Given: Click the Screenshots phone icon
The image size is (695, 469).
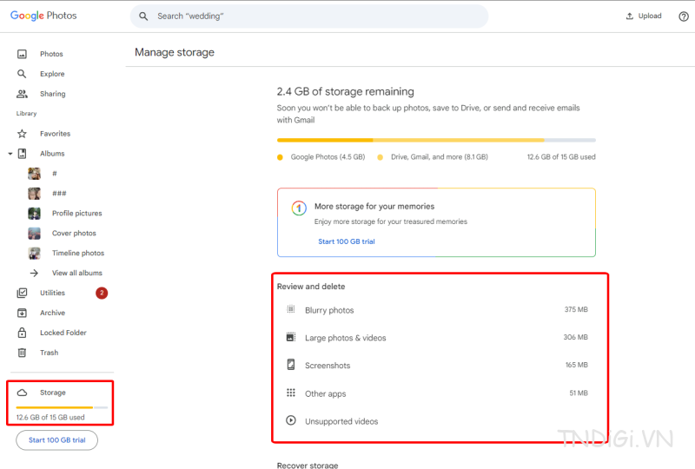Looking at the screenshot, I should point(291,365).
